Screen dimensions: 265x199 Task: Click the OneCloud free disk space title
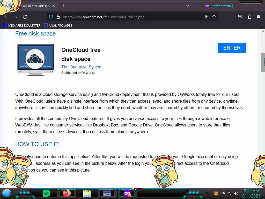[x=81, y=54]
